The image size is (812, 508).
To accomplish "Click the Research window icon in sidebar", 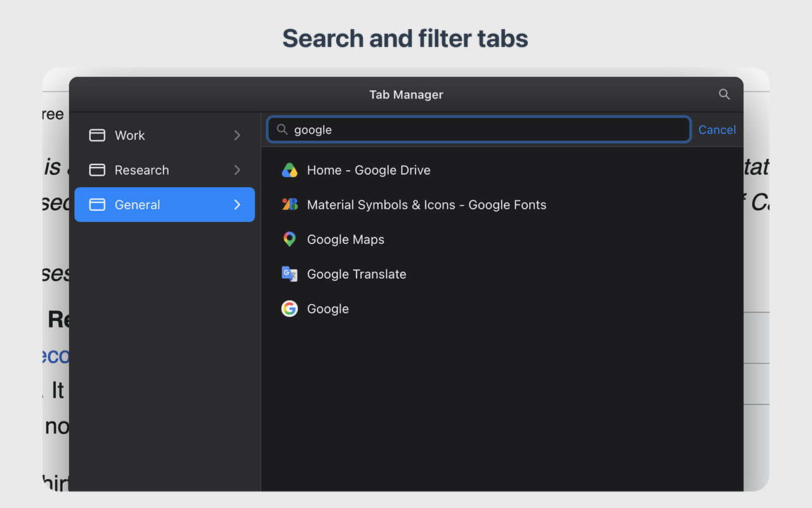I will point(97,170).
